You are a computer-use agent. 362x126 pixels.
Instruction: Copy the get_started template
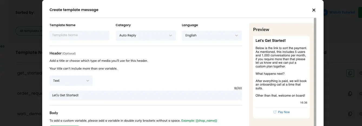(x=350, y=73)
